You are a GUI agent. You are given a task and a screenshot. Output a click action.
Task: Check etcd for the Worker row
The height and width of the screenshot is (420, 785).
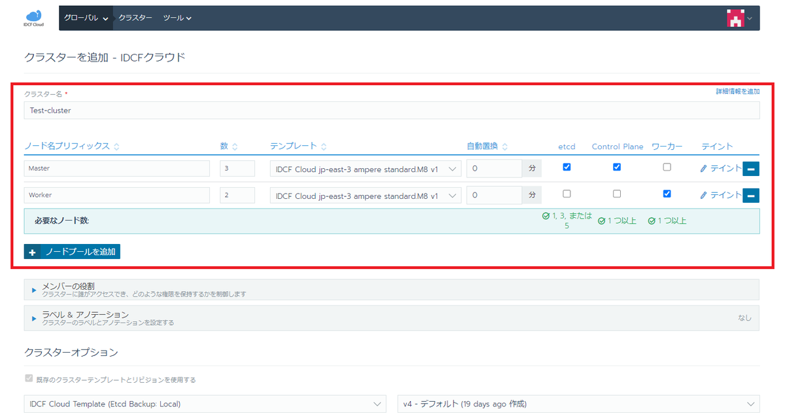(x=567, y=194)
